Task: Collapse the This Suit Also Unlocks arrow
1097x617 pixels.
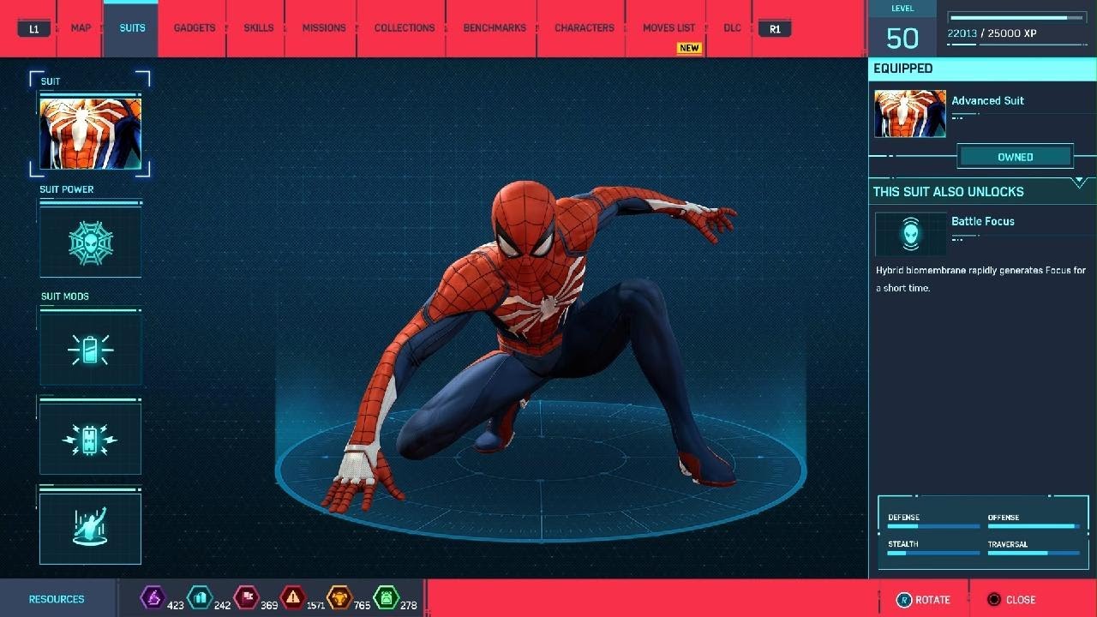Action: click(x=1079, y=183)
